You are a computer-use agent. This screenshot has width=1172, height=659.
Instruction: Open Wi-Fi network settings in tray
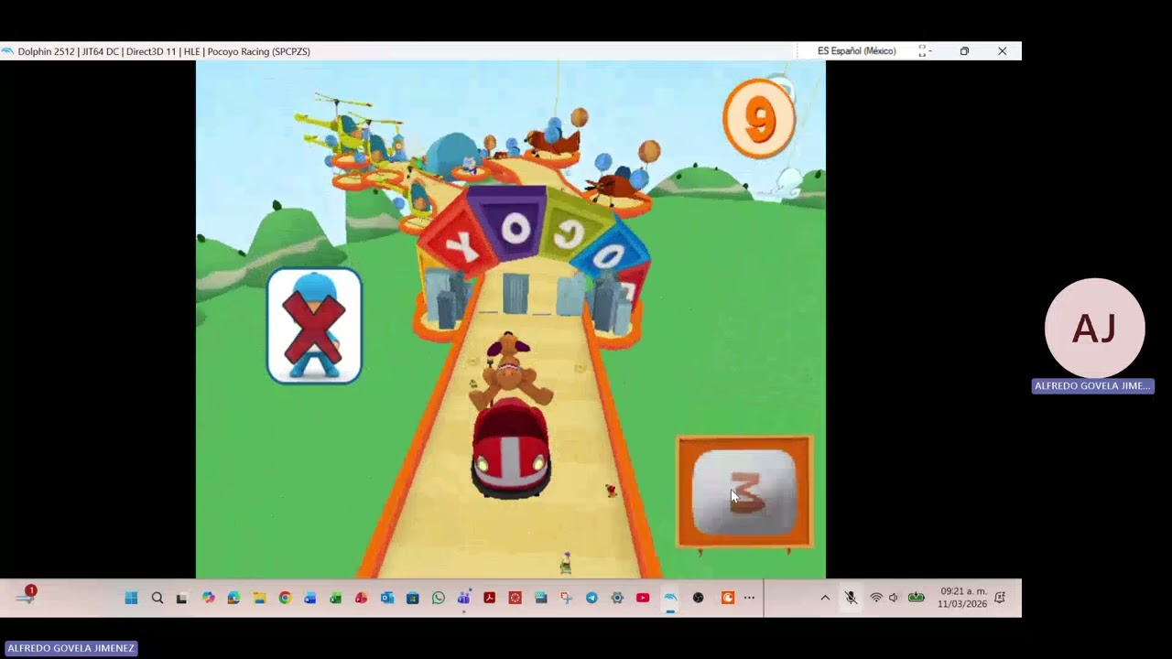876,598
